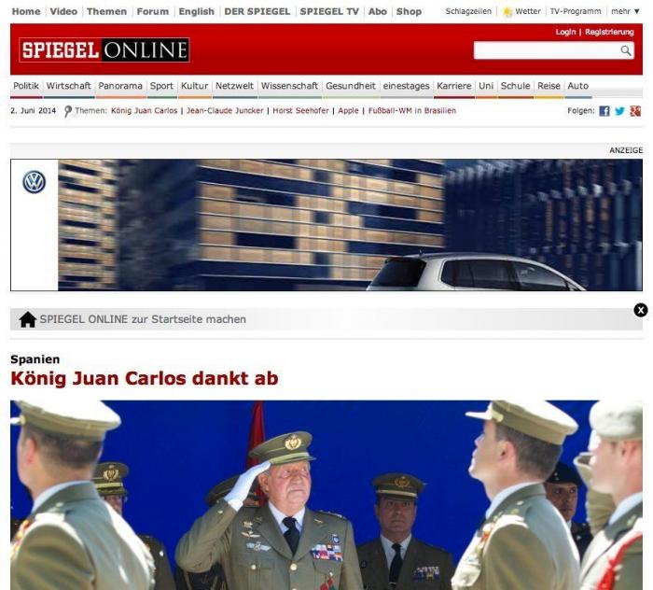This screenshot has width=653, height=590.
Task: Select the Netzwelt section
Action: 234,86
